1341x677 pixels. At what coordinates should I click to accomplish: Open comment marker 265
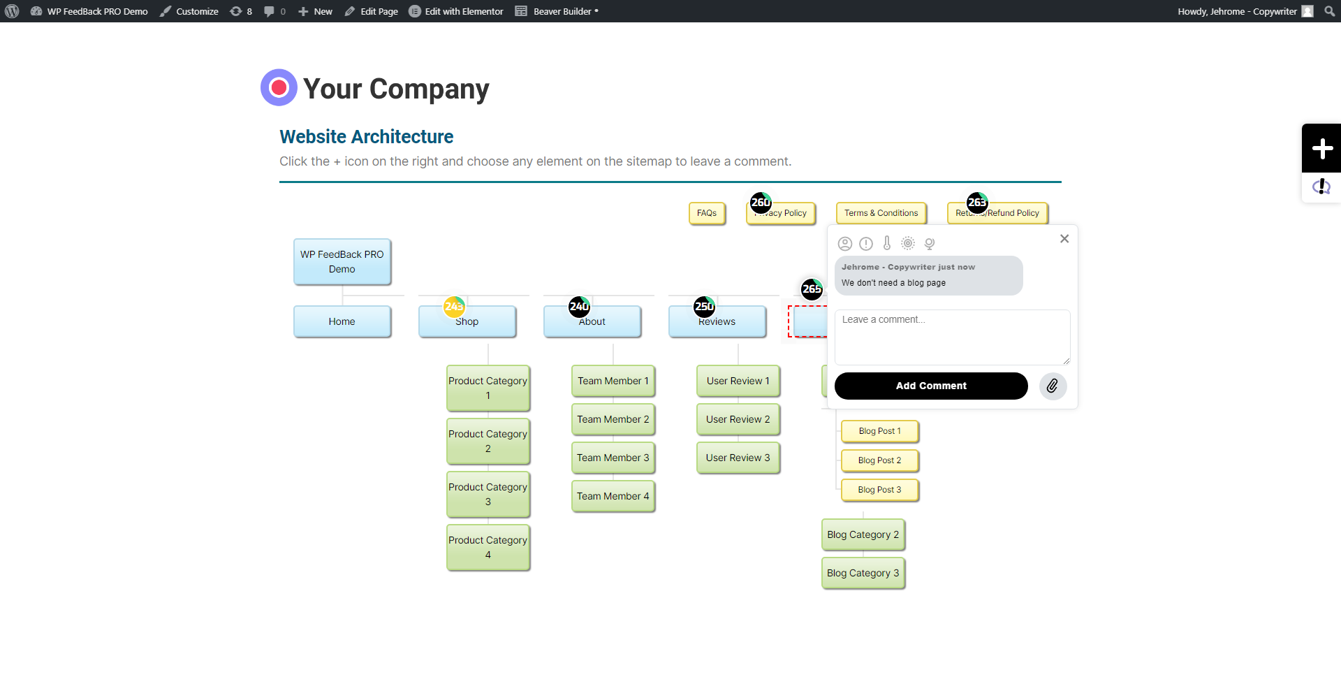tap(812, 289)
